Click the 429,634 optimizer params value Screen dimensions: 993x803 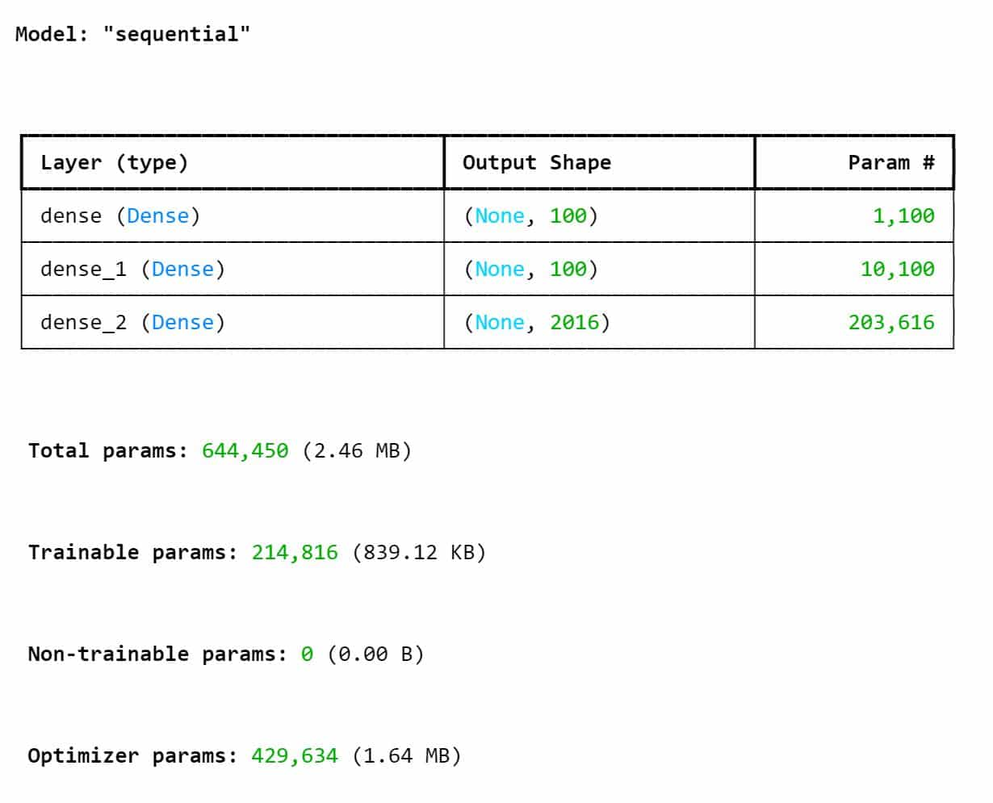[x=295, y=755]
